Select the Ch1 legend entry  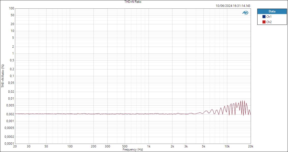coord(268,16)
